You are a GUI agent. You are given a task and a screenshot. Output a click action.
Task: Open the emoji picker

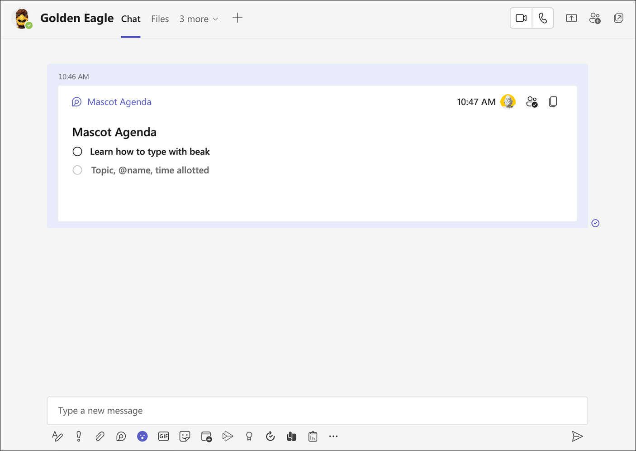click(142, 437)
